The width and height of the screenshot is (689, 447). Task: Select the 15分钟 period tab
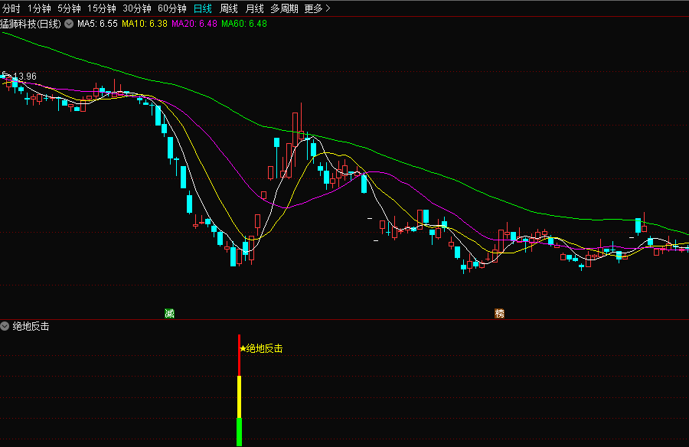click(102, 8)
